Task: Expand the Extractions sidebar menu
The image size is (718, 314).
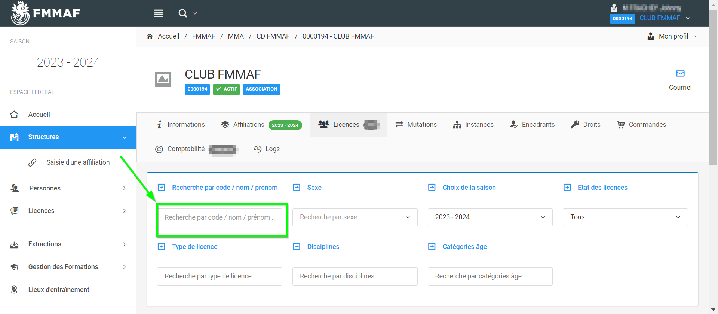Action: 68,244
